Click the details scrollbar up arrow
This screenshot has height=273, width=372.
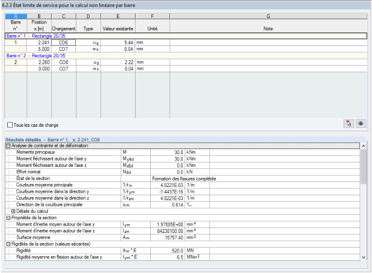click(364, 146)
